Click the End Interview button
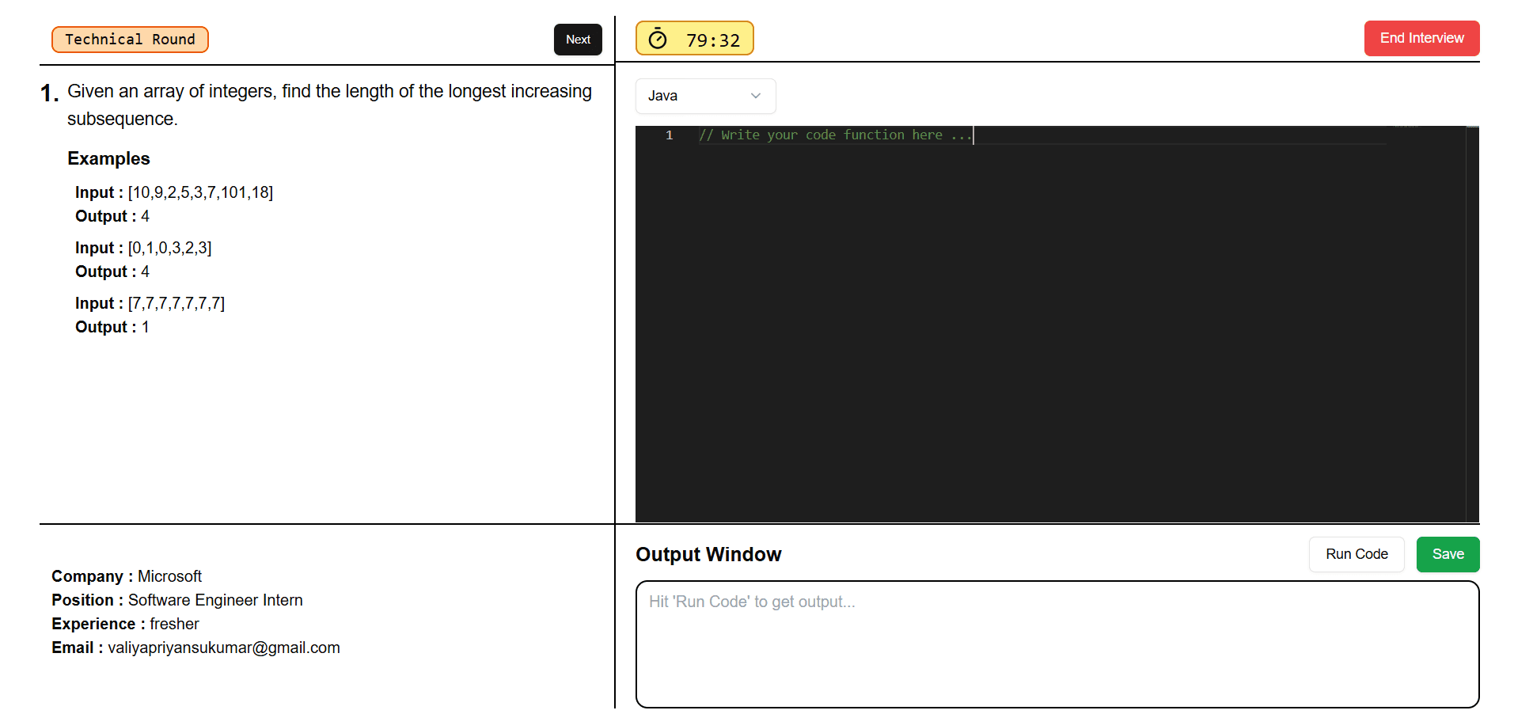 [1421, 38]
